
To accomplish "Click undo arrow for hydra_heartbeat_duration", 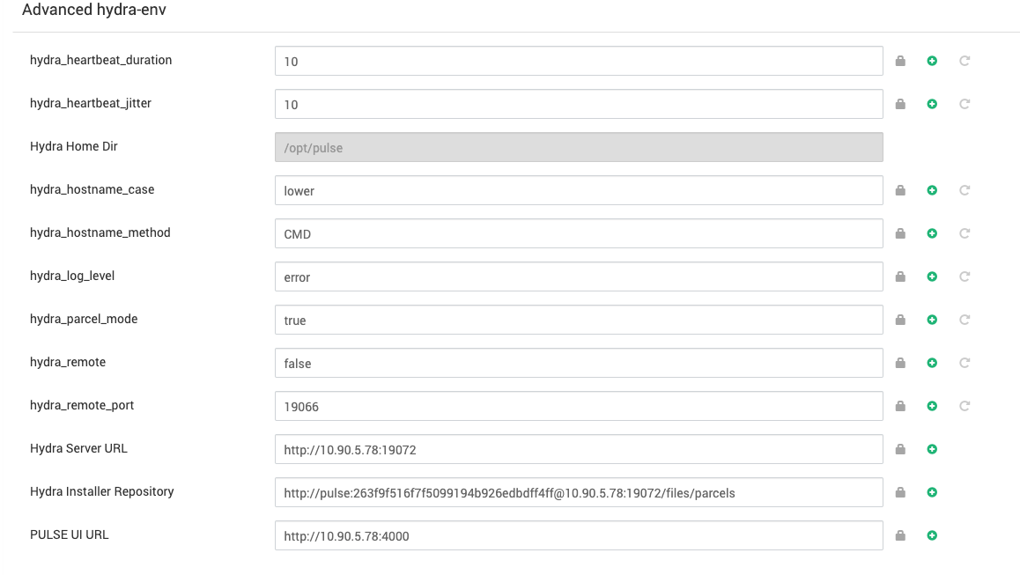I will pos(965,61).
